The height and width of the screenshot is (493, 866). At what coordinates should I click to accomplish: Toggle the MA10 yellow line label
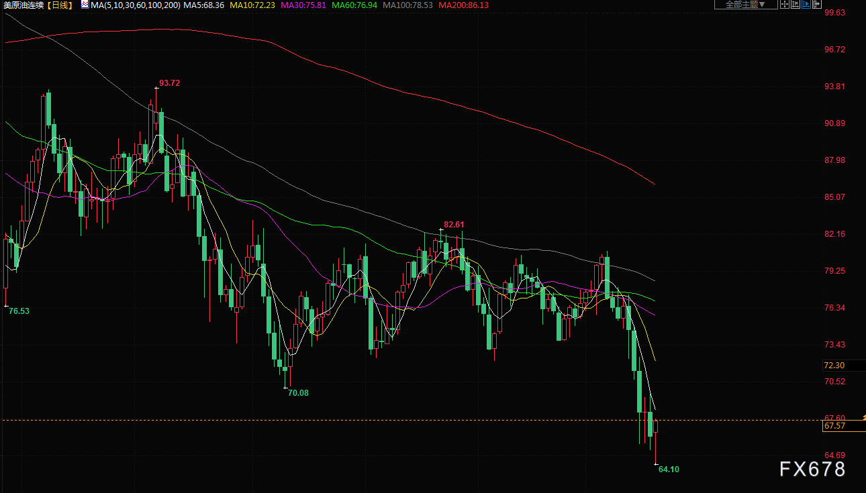coord(252,5)
